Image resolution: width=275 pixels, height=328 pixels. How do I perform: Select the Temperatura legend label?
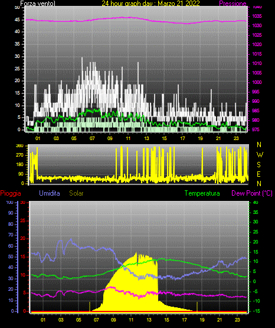(x=202, y=193)
